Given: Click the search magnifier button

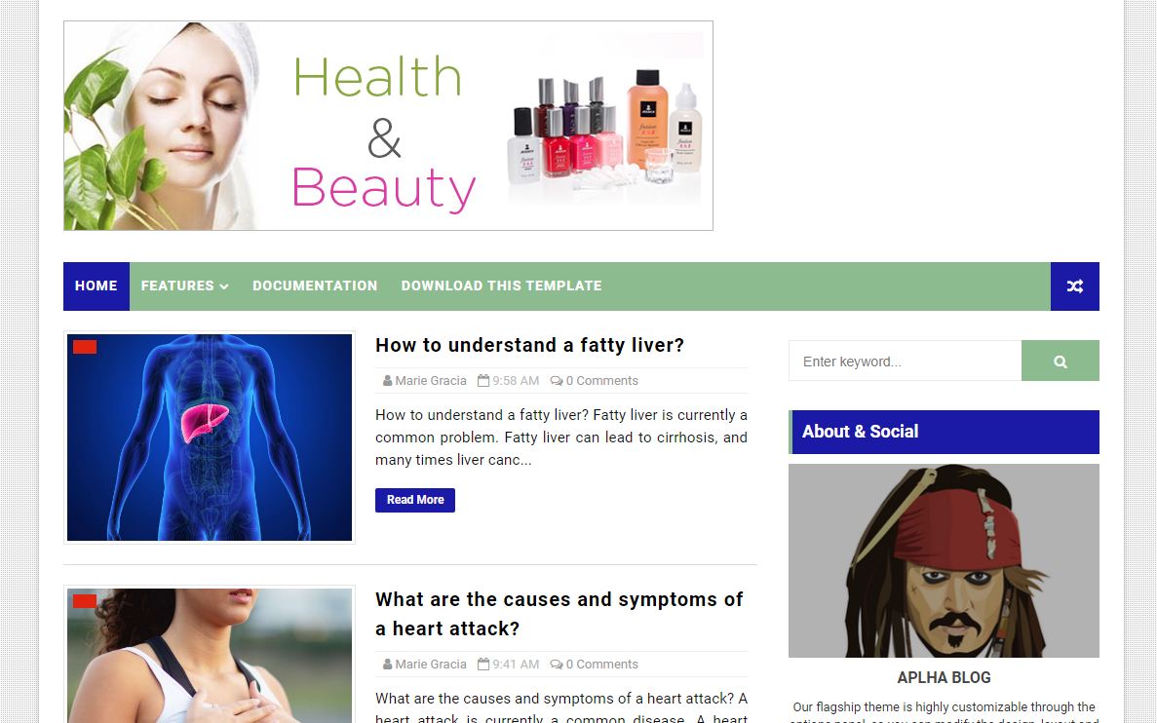Looking at the screenshot, I should pos(1060,361).
